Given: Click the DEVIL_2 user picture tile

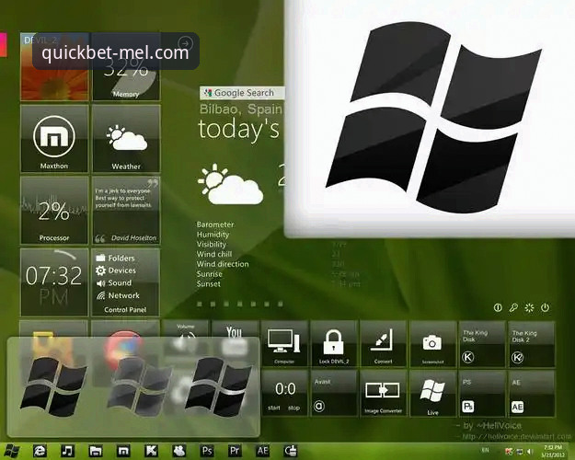Looking at the screenshot, I should pos(54,67).
